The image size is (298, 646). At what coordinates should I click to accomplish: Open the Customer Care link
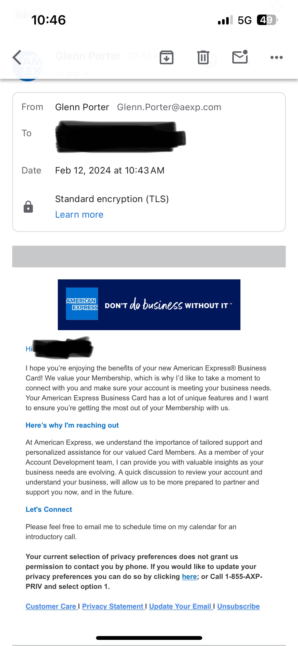click(51, 606)
